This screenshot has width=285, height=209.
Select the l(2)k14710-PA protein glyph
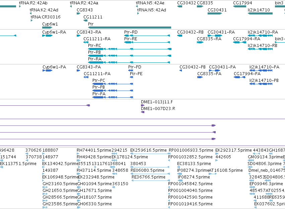tap(261, 70)
